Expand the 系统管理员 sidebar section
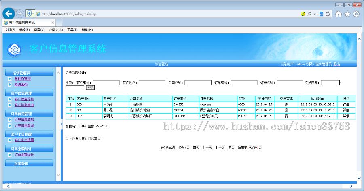Image resolution: width=364 pixels, height=191 pixels. pos(29,73)
